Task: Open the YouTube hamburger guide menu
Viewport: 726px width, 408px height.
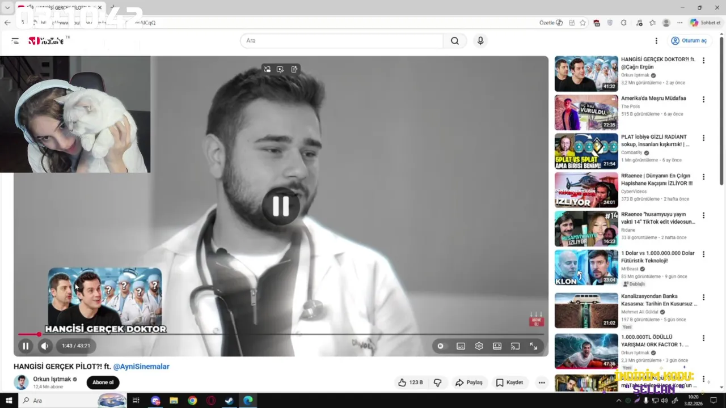Action: point(15,41)
